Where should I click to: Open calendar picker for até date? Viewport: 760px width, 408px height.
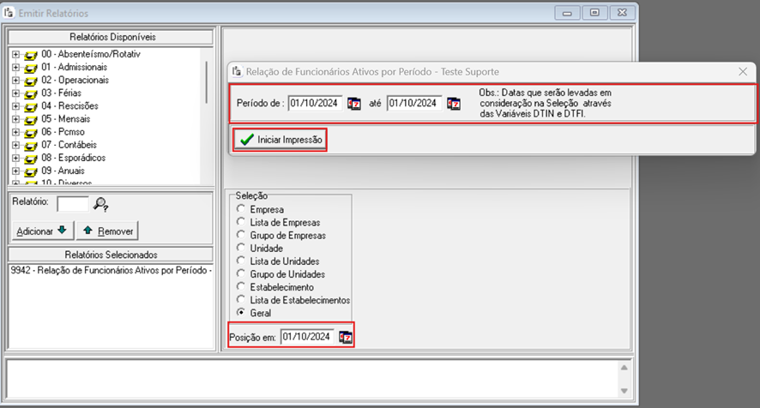[x=454, y=104]
